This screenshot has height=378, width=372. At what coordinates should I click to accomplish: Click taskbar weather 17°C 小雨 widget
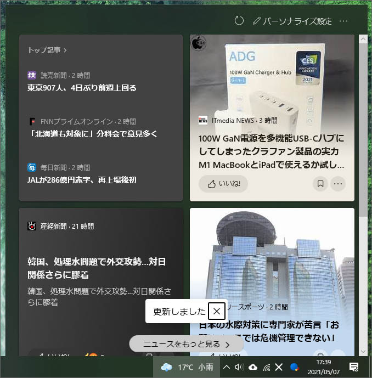tap(187, 367)
